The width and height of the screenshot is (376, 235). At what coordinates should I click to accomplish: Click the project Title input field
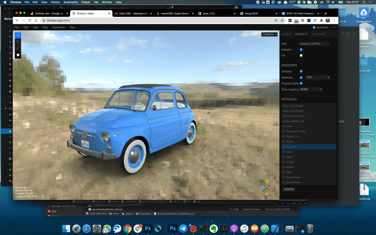(x=314, y=43)
